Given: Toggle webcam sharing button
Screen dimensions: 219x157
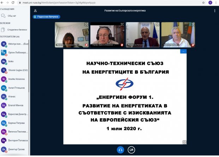Looking at the screenshot, I should point(131,150).
